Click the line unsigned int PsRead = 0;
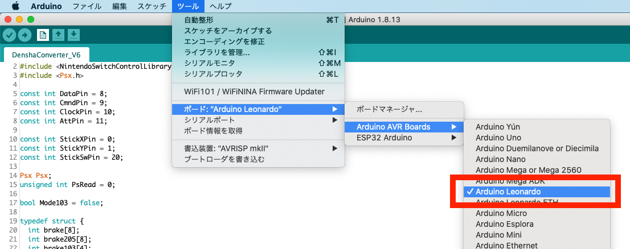This screenshot has height=249, width=630. pyautogui.click(x=67, y=185)
